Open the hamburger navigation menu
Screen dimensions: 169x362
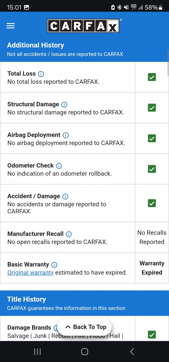click(x=11, y=26)
